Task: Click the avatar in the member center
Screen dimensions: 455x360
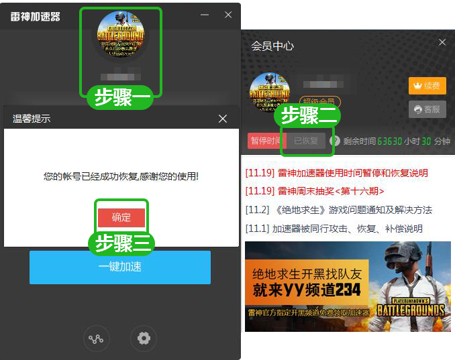Action: click(x=269, y=92)
